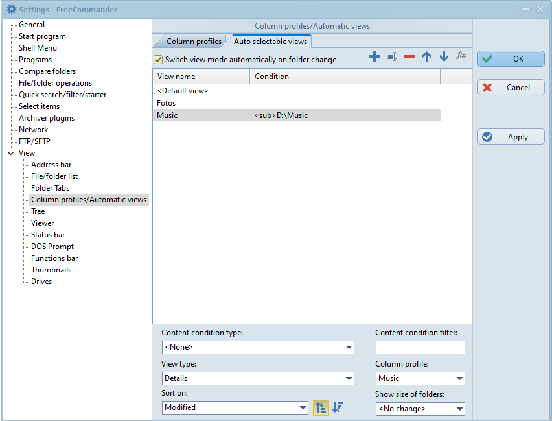Click the FreeCommander gear icon in title bar
Image resolution: width=552 pixels, height=421 pixels.
click(11, 9)
